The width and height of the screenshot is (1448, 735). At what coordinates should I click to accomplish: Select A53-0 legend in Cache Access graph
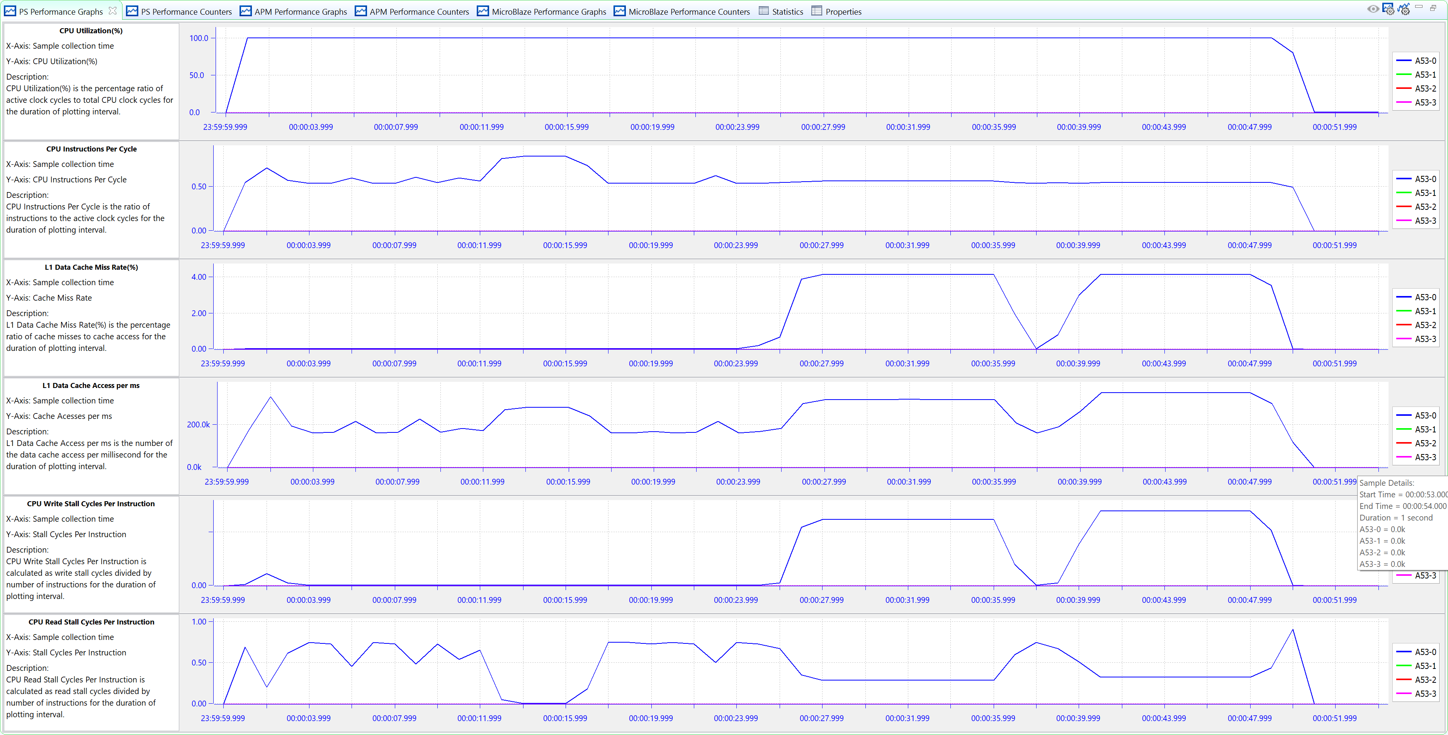[x=1416, y=415]
